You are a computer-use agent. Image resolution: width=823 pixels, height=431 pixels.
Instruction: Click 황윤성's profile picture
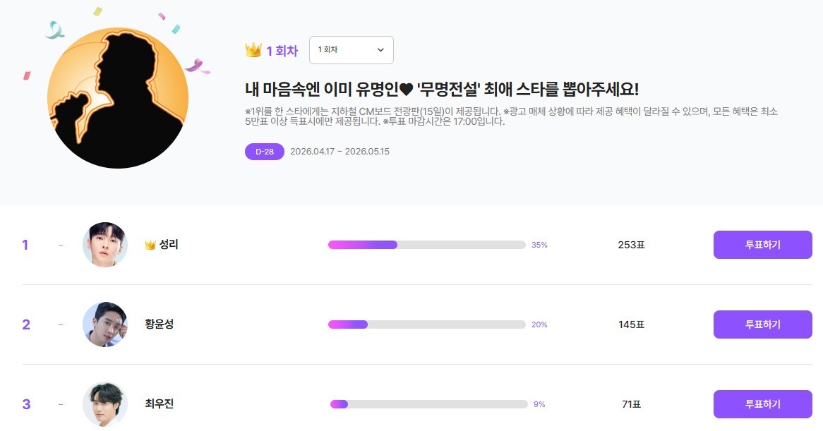[104, 324]
